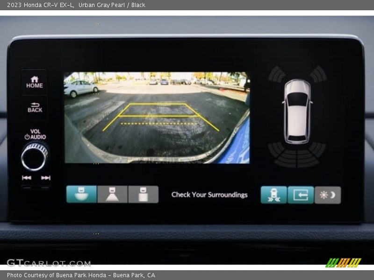Tap the Check Your Surroundings message
Image resolution: width=374 pixels, height=280 pixels.
(x=209, y=195)
